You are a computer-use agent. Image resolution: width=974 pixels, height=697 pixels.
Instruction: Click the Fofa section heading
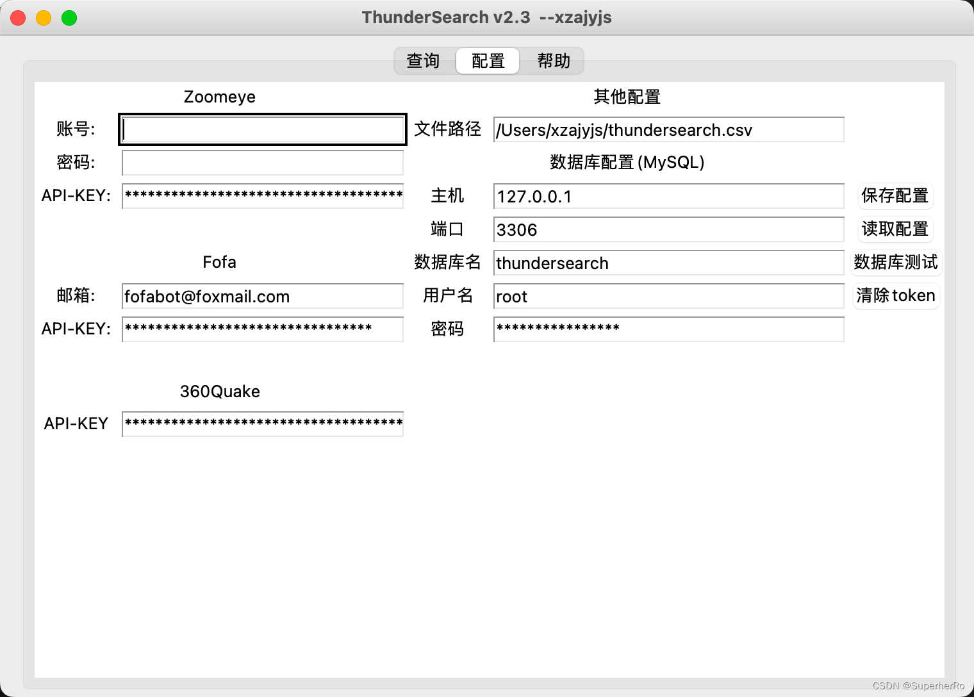[220, 262]
